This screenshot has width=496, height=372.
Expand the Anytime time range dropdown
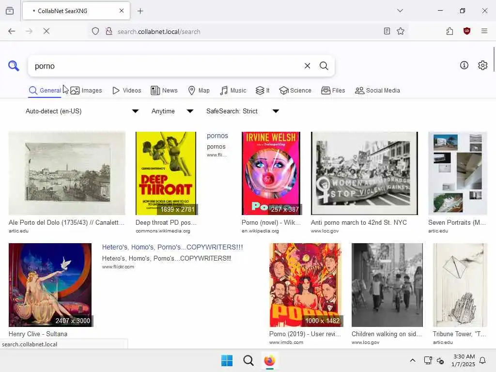172,111
